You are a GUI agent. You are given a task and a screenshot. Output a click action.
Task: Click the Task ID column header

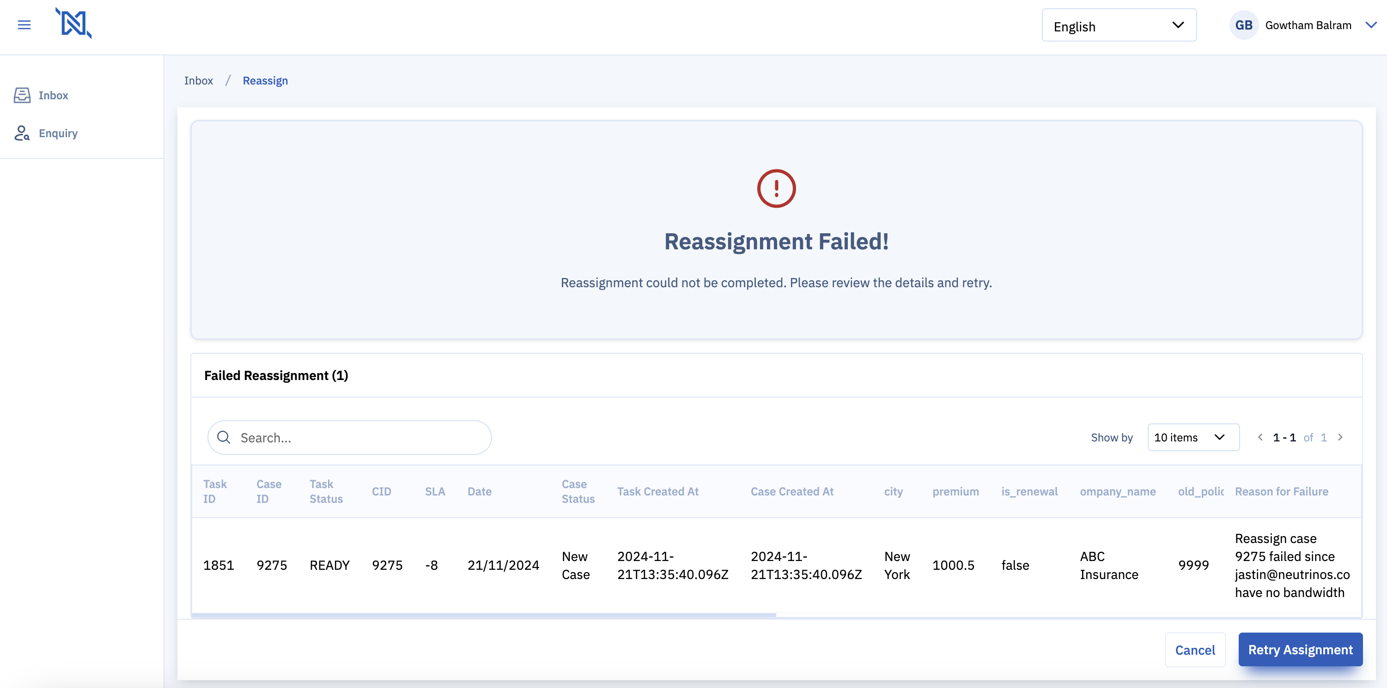pos(215,492)
